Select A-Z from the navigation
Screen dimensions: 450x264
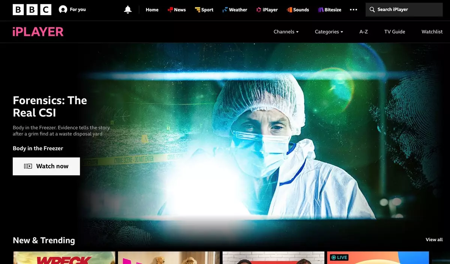pyautogui.click(x=363, y=32)
